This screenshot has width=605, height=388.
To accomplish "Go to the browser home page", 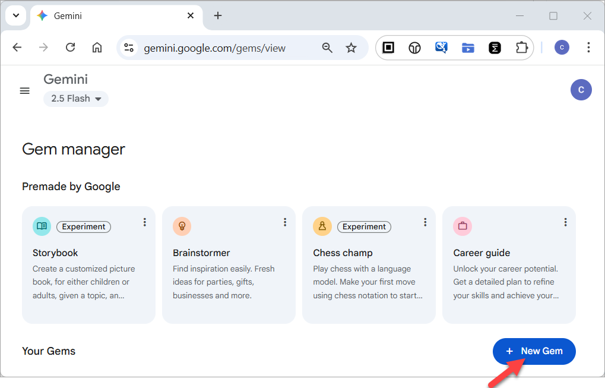I will click(97, 48).
